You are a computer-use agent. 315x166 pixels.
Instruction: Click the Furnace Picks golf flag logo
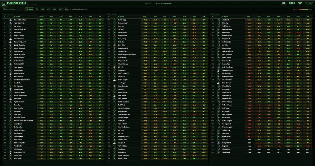point(4,4)
